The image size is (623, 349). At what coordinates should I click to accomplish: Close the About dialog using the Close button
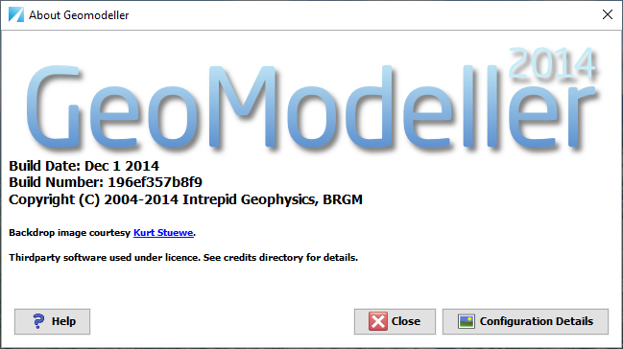(x=395, y=321)
